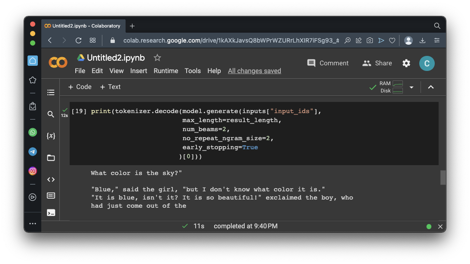The image size is (470, 264).
Task: Open the table of contents panel
Action: coord(51,92)
